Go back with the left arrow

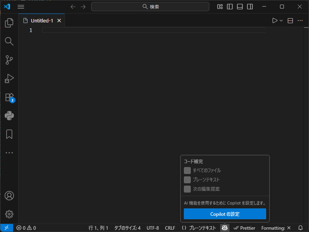(73, 7)
